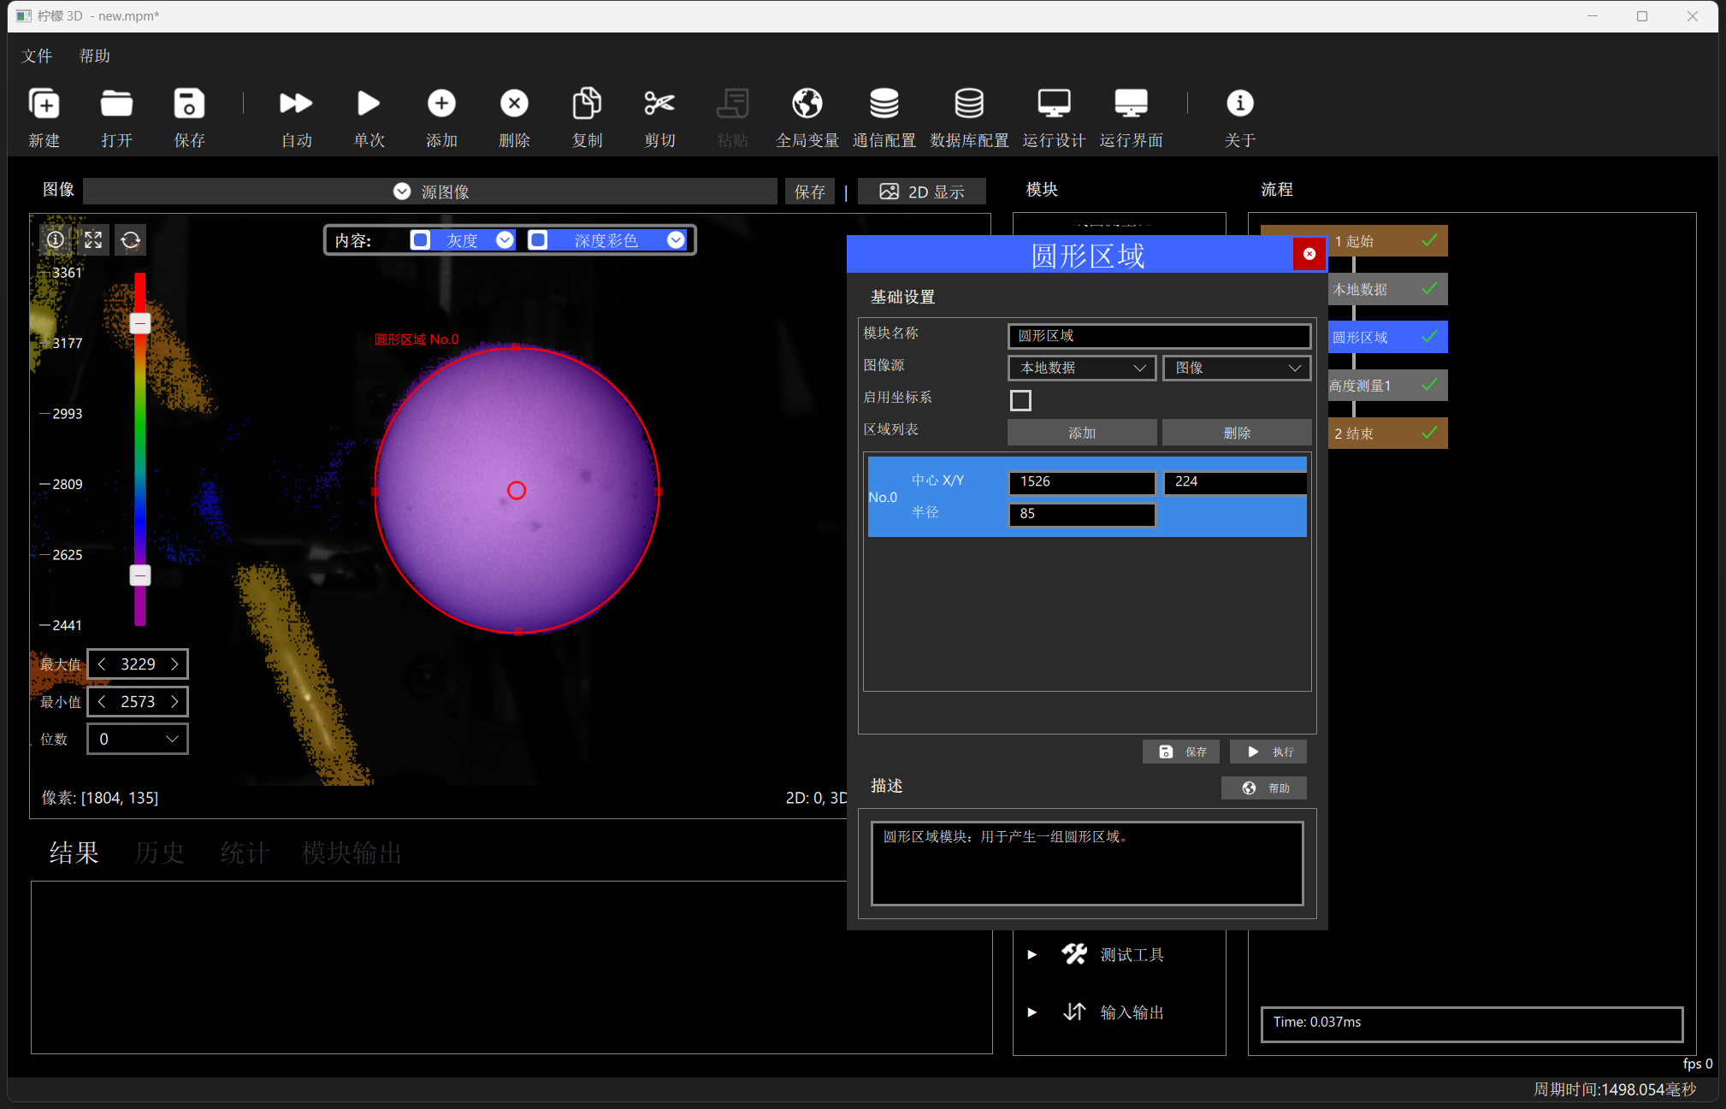
Task: Copy module with the 复制 icon
Action: 587,103
